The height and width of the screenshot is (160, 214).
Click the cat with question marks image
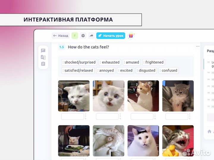point(143,96)
